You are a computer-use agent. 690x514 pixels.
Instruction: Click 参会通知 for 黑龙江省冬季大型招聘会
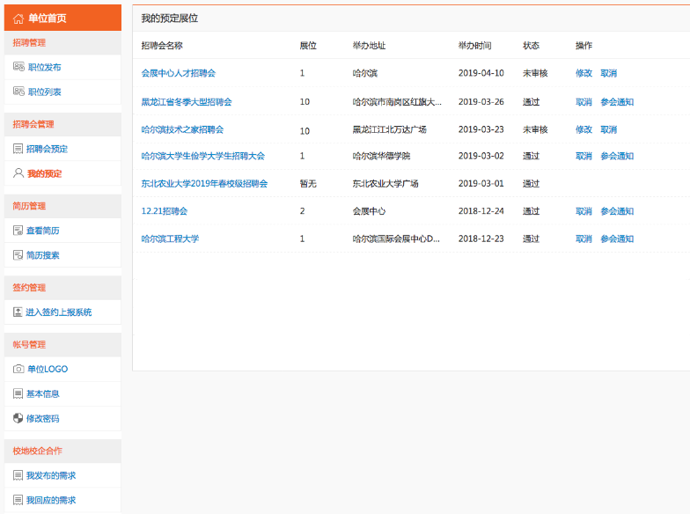[x=617, y=102]
